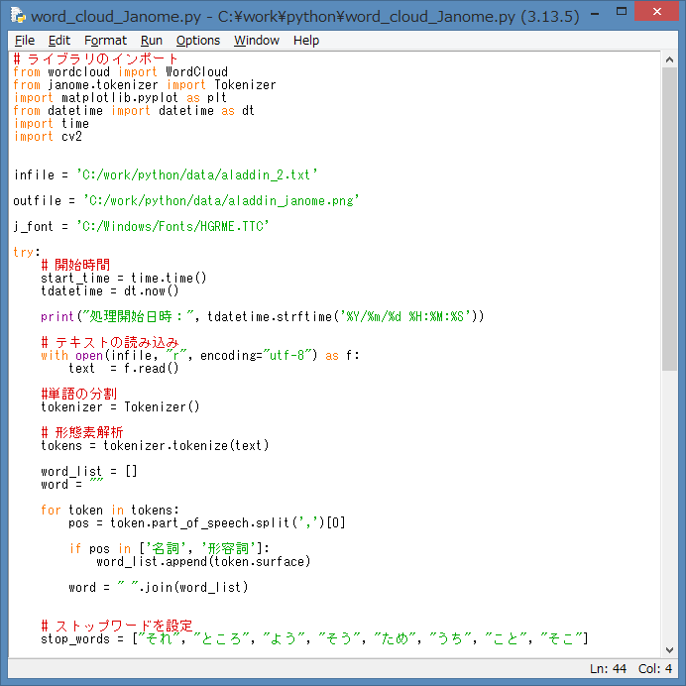Place cursor on the infile path line
The height and width of the screenshot is (686, 686).
tap(166, 175)
